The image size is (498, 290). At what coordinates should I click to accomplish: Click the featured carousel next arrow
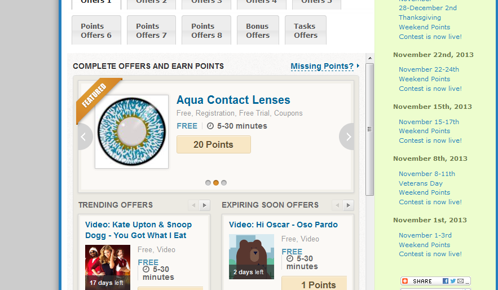click(347, 137)
